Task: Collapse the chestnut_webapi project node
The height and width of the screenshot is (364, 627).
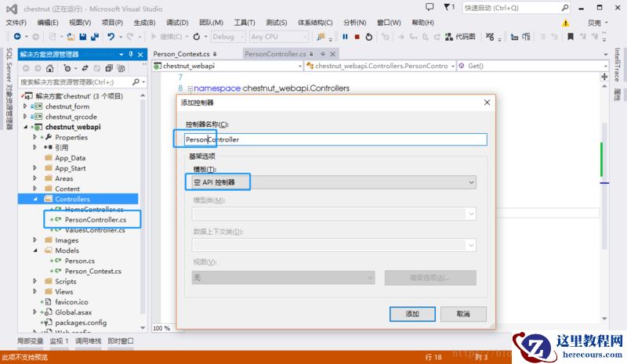Action: coord(26,127)
